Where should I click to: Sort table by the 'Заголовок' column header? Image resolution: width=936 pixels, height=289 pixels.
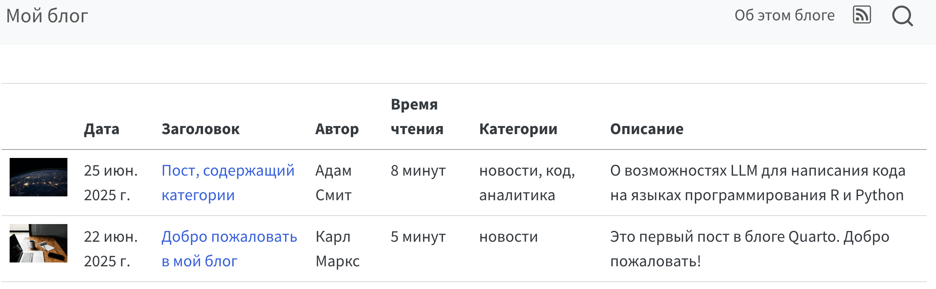pos(200,129)
